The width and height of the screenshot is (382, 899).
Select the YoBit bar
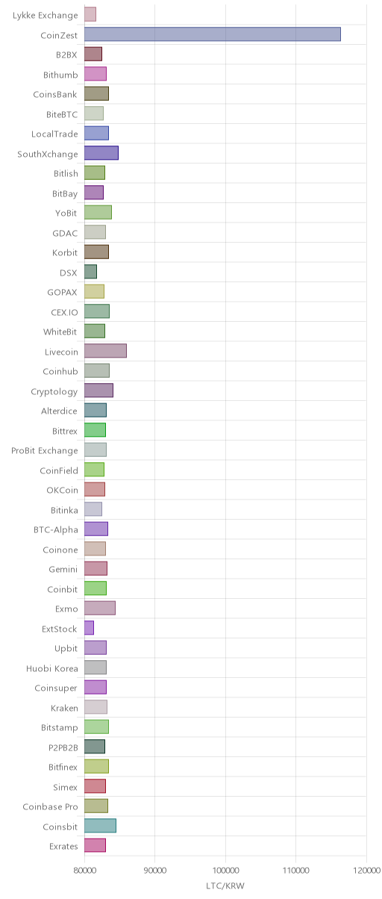click(98, 212)
